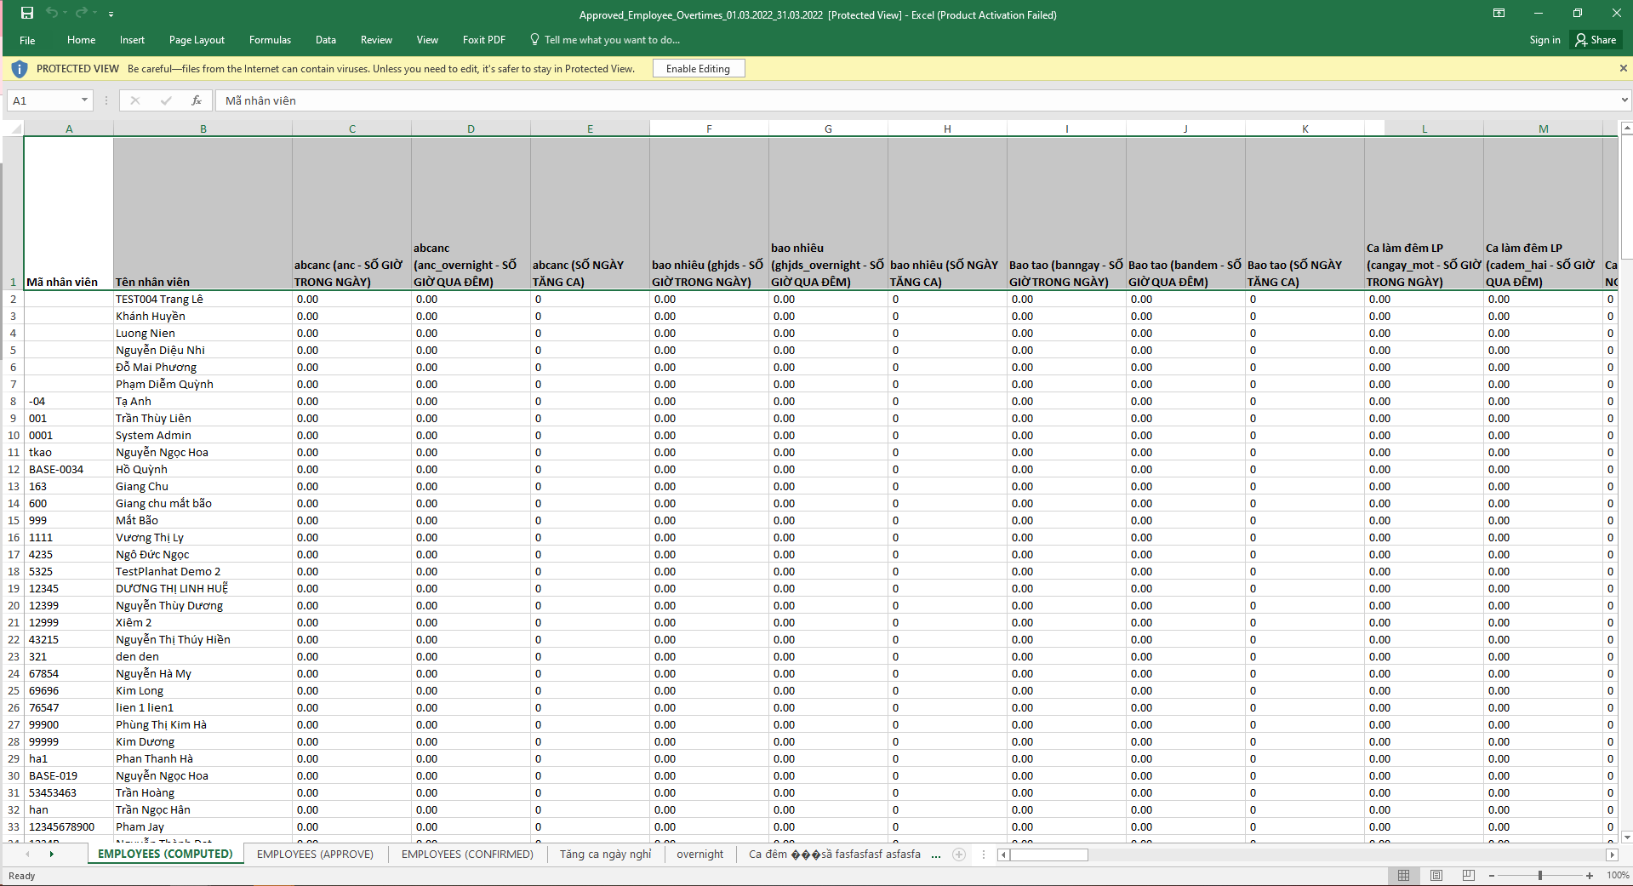The width and height of the screenshot is (1633, 886).
Task: Click the Sign in link
Action: coord(1544,40)
